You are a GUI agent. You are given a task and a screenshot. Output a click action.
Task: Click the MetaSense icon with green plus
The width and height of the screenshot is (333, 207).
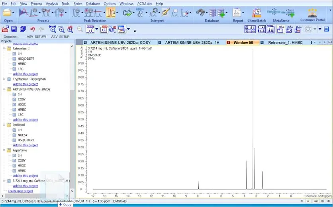pos(288,13)
